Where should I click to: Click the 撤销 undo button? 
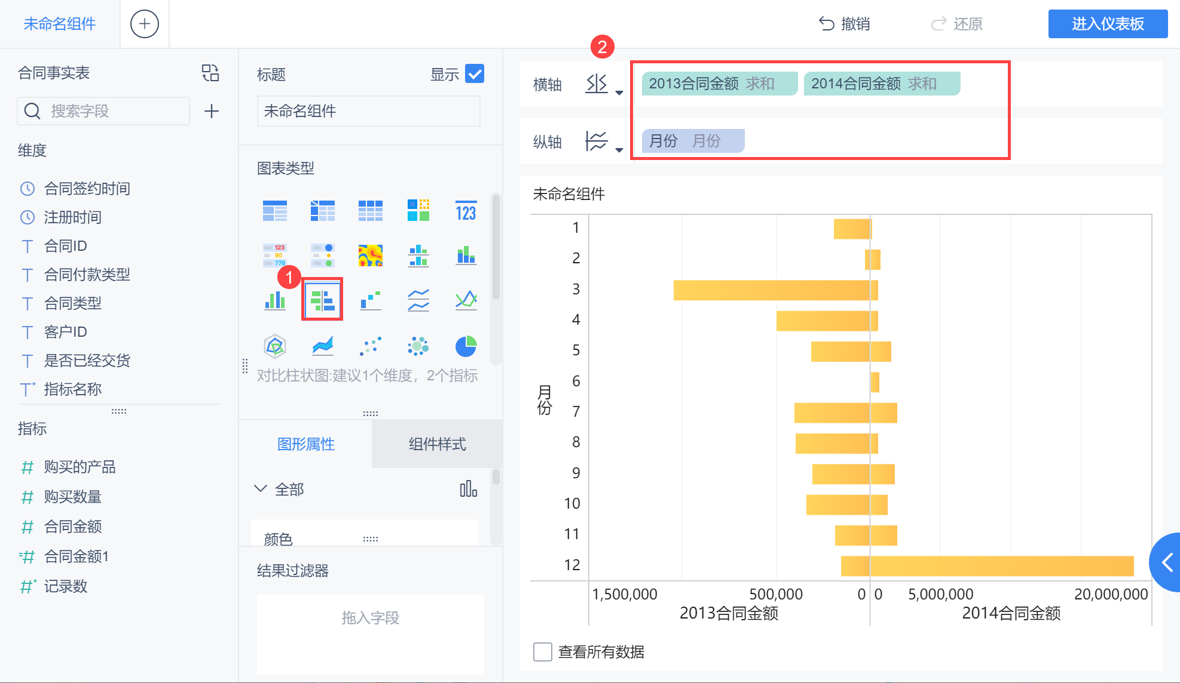(x=844, y=24)
